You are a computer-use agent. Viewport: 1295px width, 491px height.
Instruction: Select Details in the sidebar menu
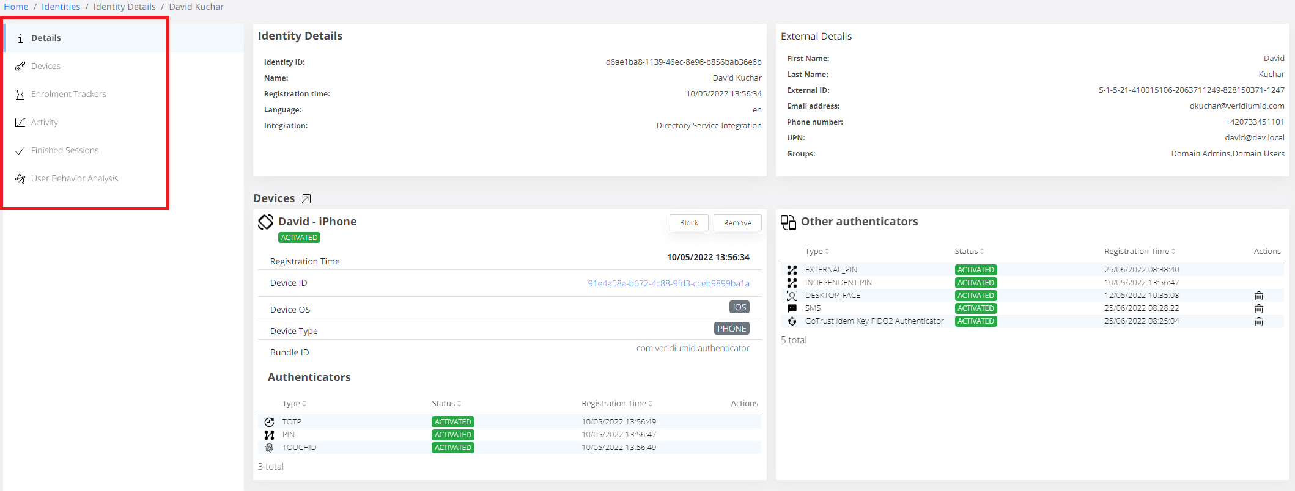tap(46, 38)
